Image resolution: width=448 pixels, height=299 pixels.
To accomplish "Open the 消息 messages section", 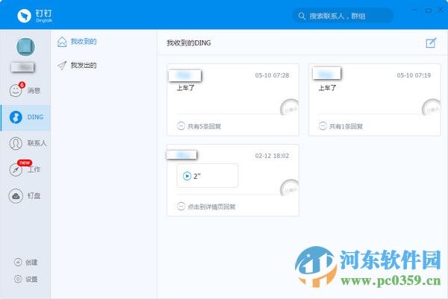I will click(x=25, y=90).
